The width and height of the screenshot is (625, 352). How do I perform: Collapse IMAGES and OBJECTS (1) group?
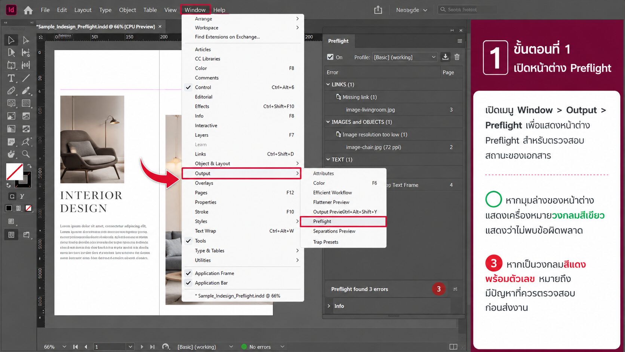point(328,122)
